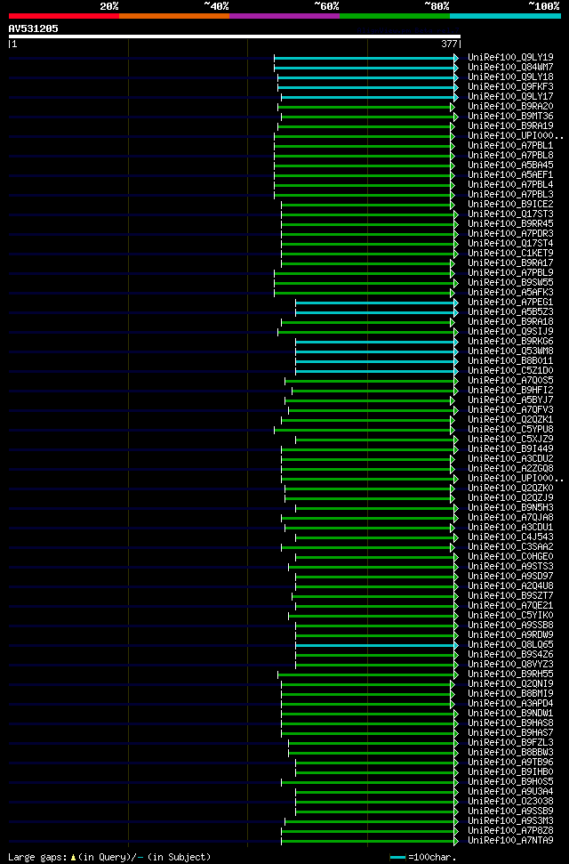Select the UniRef100_C5Z1D0 label
The image size is (569, 864).
(x=510, y=371)
